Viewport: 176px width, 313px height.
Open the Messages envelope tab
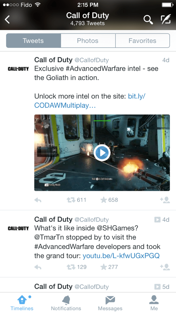[x=110, y=303]
